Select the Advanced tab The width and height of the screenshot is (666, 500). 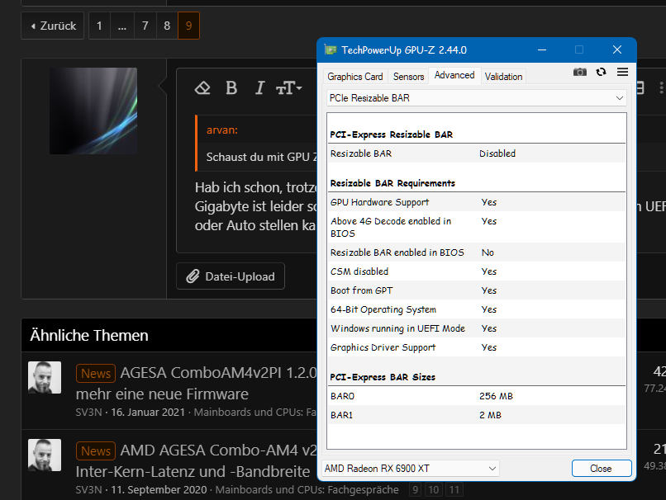coord(454,75)
